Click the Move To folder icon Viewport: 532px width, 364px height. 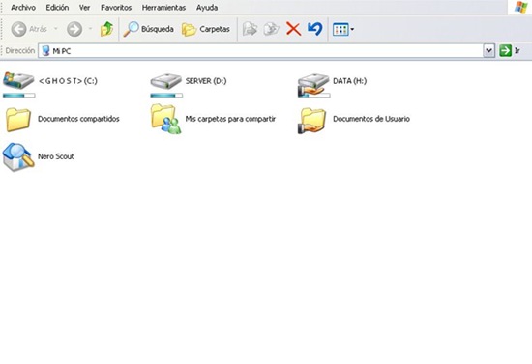coord(250,29)
